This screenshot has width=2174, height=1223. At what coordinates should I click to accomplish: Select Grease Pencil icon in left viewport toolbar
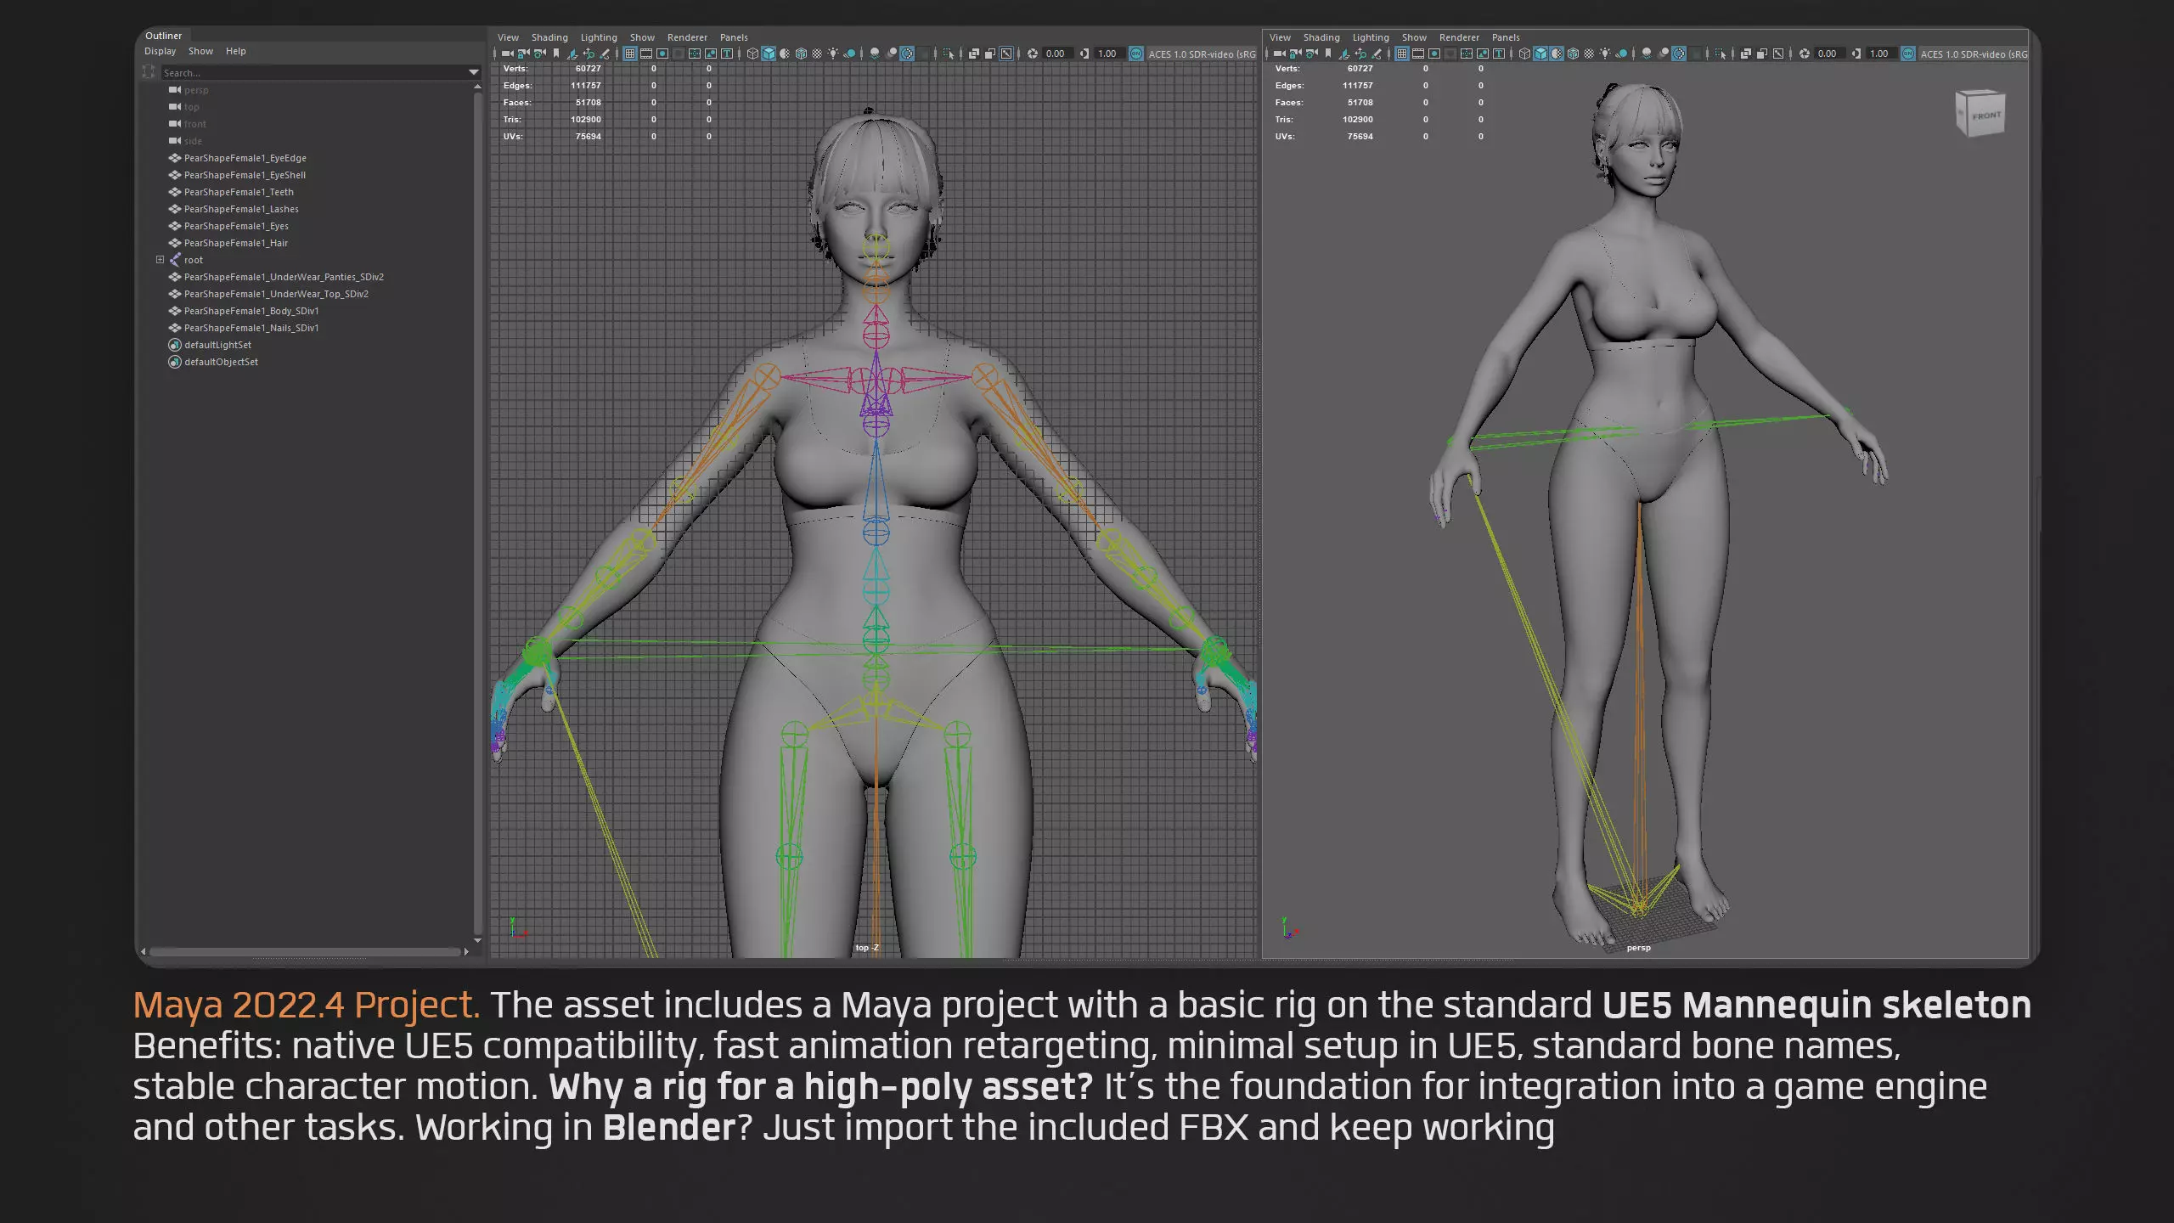point(605,54)
